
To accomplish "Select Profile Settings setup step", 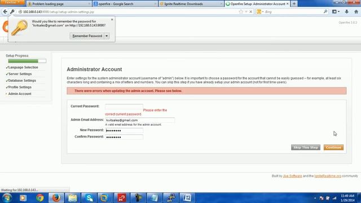I will pyautogui.click(x=20, y=87).
